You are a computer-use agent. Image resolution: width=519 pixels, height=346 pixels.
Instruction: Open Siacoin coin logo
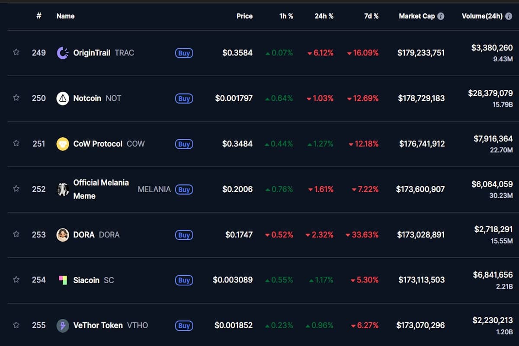(63, 280)
